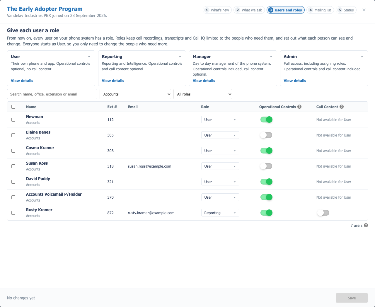Go to step 1 What's new
375x307 pixels.
click(x=217, y=10)
